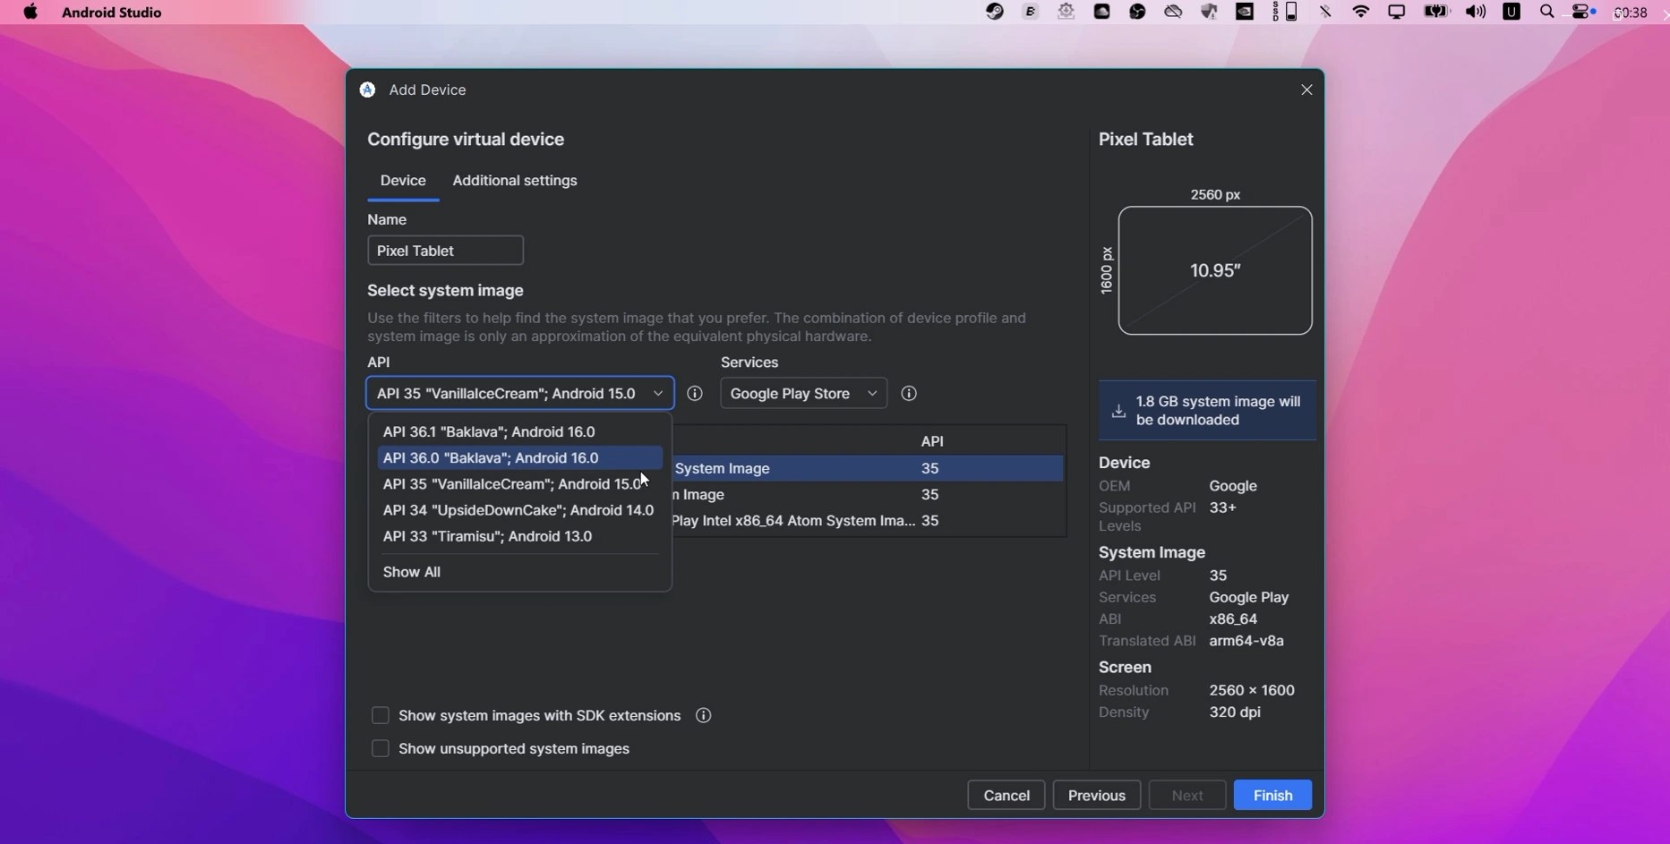Viewport: 1670px width, 844px height.
Task: Click the download icon in the system image notice
Action: 1118,412
